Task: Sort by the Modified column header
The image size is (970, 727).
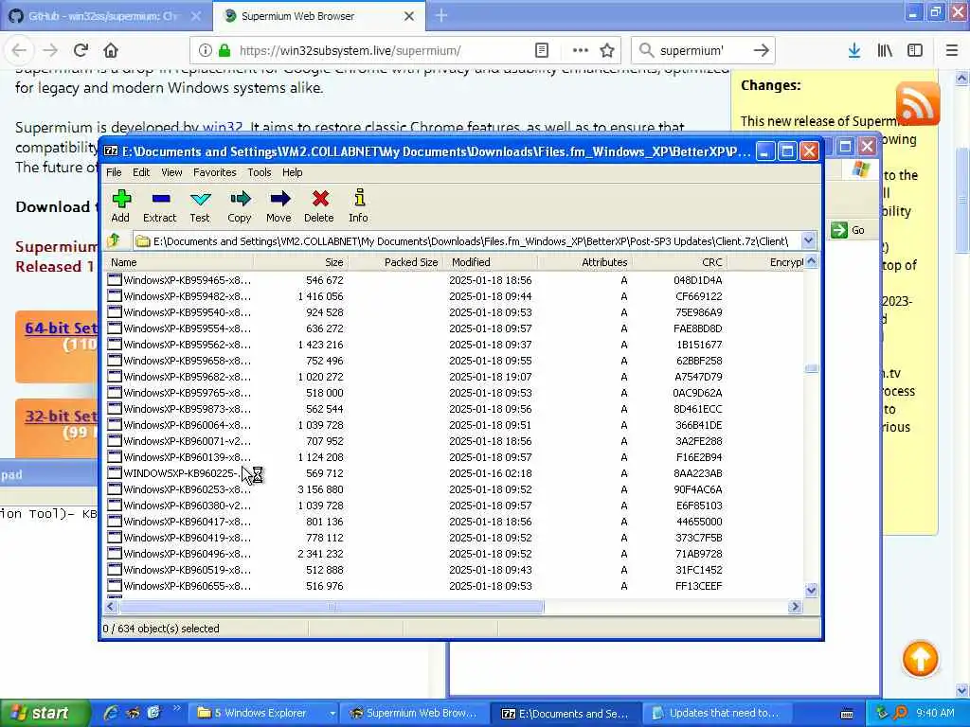Action: [492, 262]
